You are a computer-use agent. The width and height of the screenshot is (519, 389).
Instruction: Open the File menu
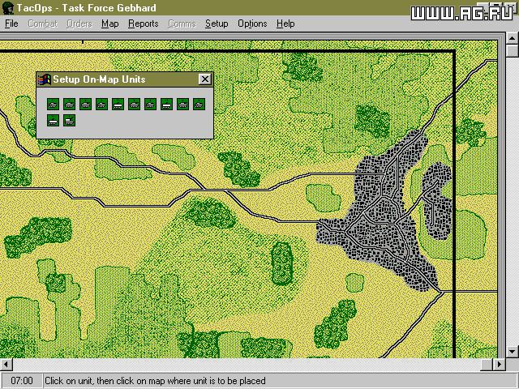coord(11,24)
